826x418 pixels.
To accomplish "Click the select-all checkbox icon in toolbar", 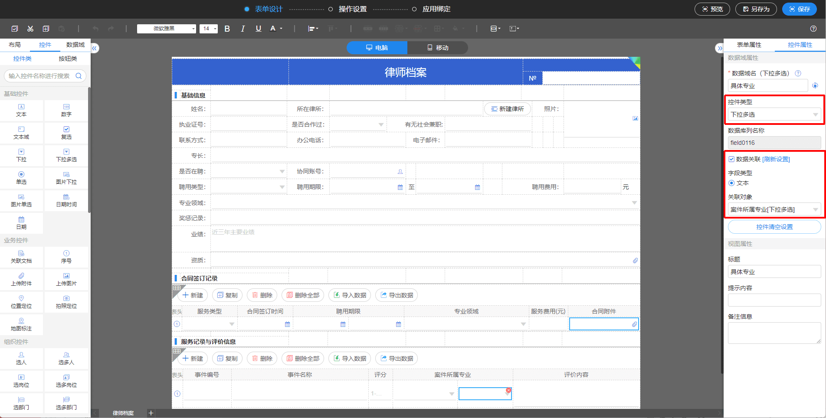I will click(x=15, y=29).
